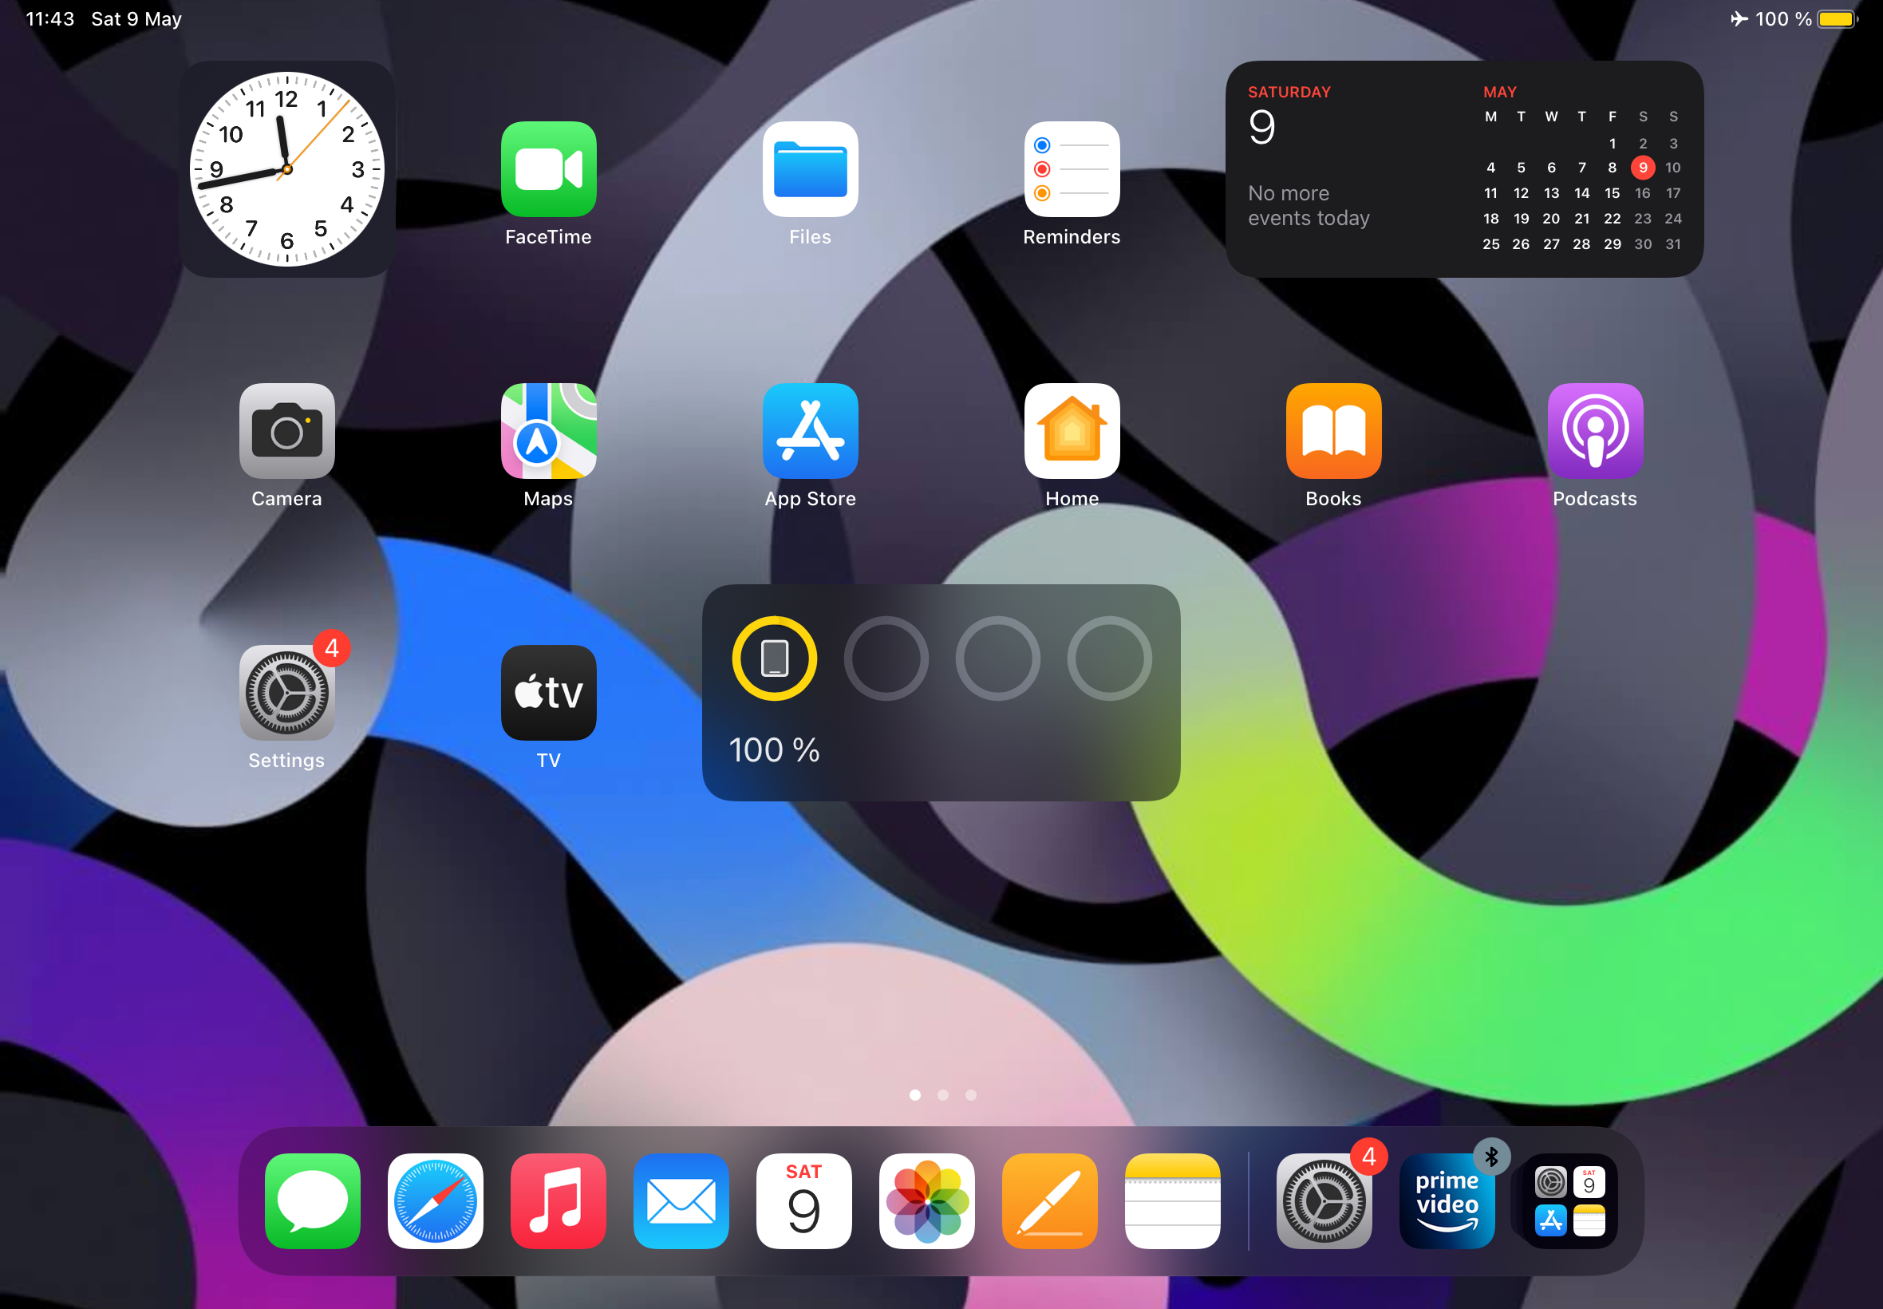
Task: Tap date 31 in the Calendar widget
Action: 1673,243
